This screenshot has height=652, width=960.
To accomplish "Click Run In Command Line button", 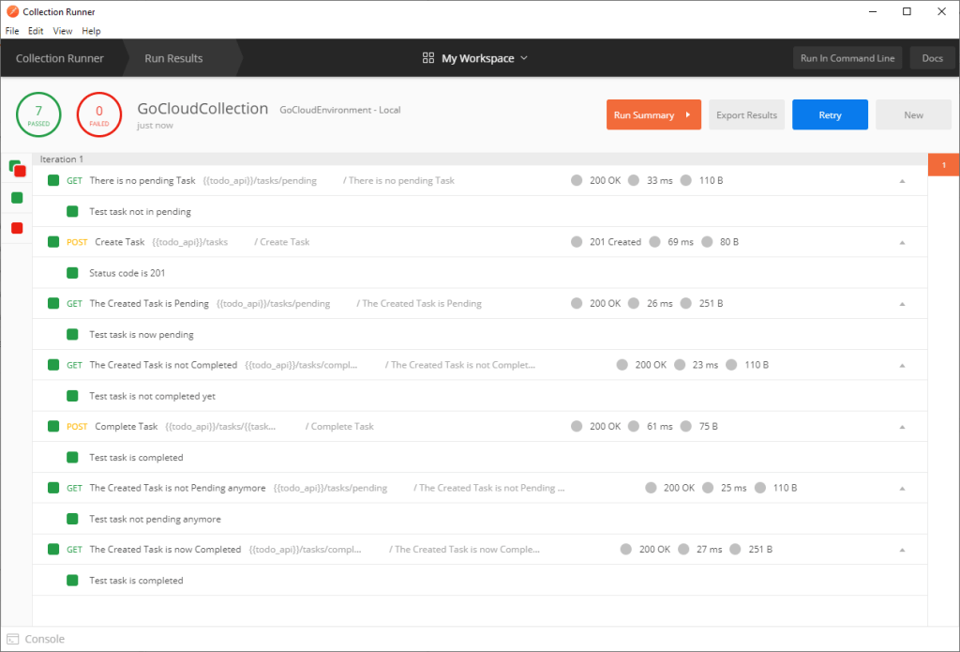I will click(847, 58).
